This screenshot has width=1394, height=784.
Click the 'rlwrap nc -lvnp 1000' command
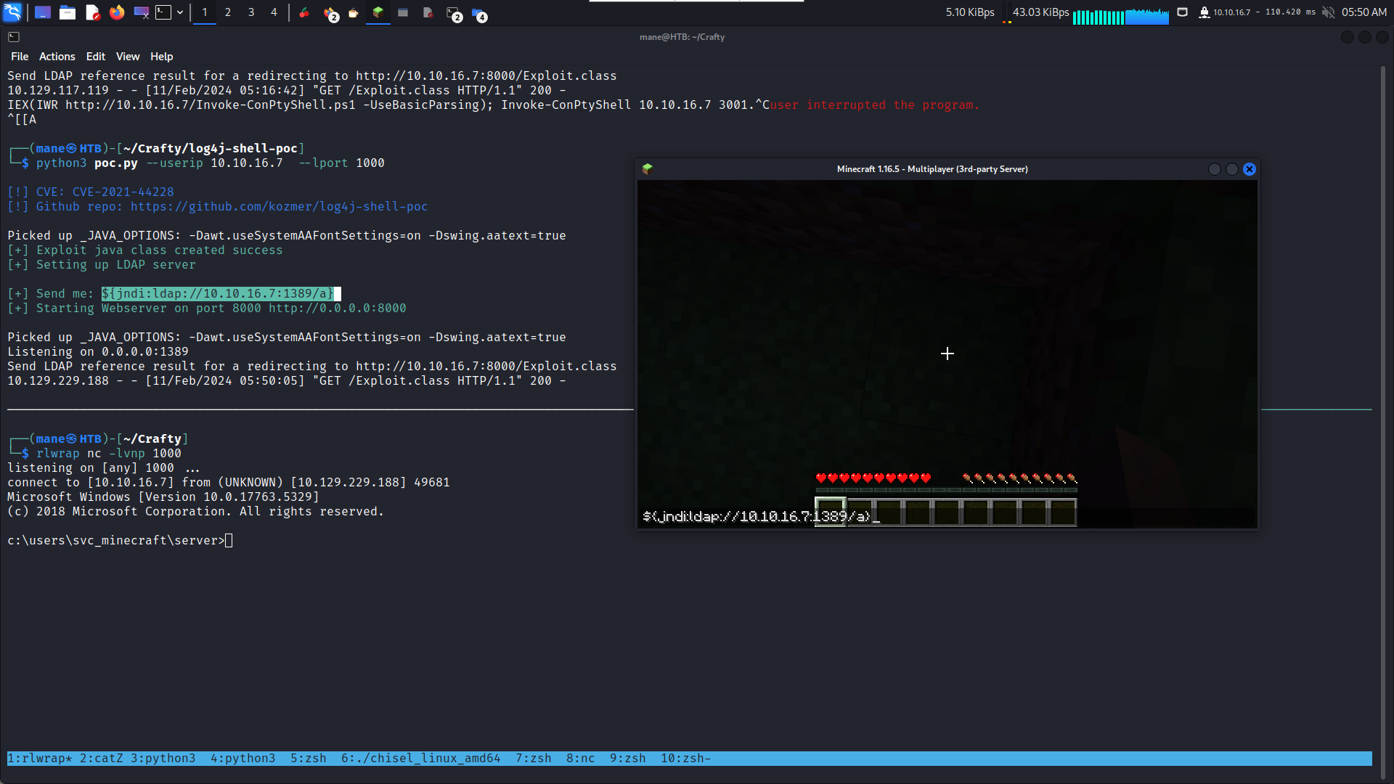[x=109, y=454]
